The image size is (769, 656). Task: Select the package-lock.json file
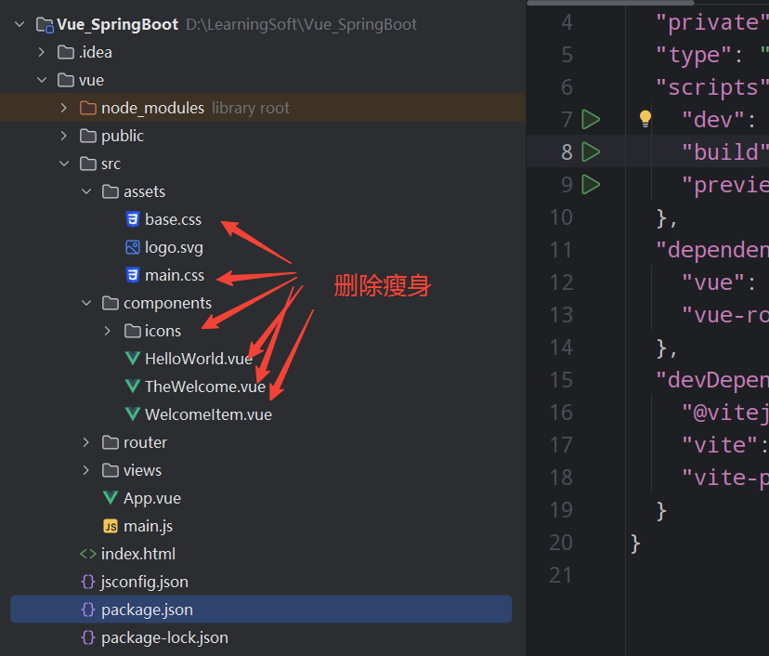pos(165,637)
